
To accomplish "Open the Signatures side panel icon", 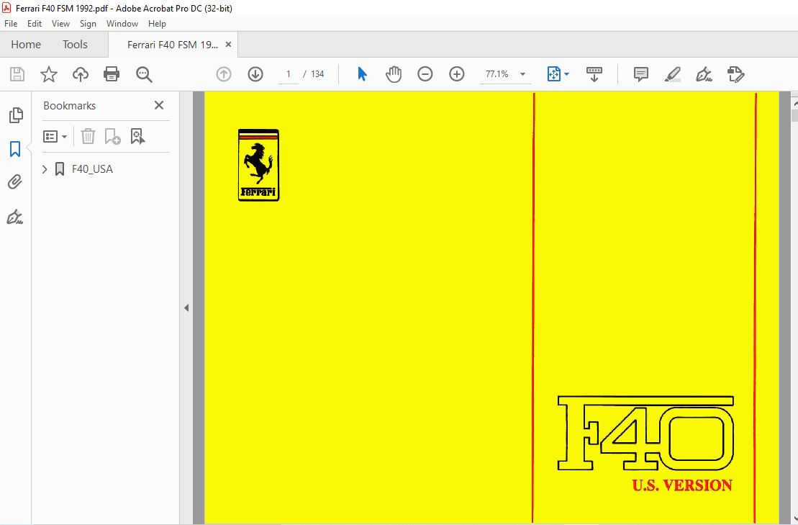I will (x=15, y=217).
